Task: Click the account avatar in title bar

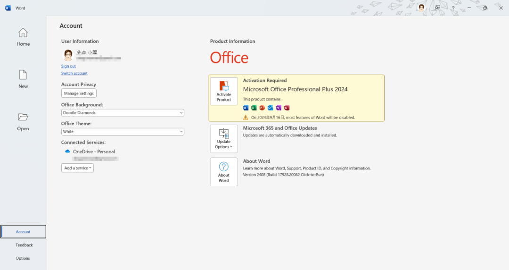Action: (x=421, y=8)
